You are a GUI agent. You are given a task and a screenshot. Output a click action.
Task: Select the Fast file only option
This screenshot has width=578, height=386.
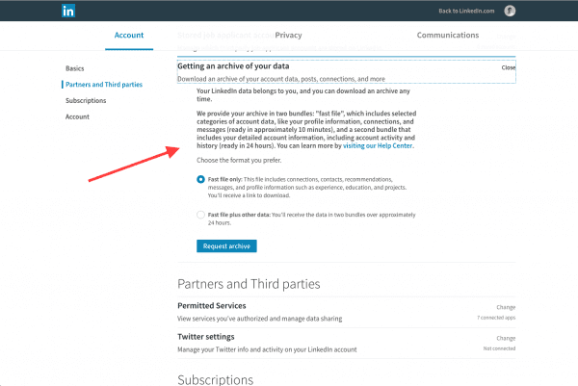tap(200, 179)
